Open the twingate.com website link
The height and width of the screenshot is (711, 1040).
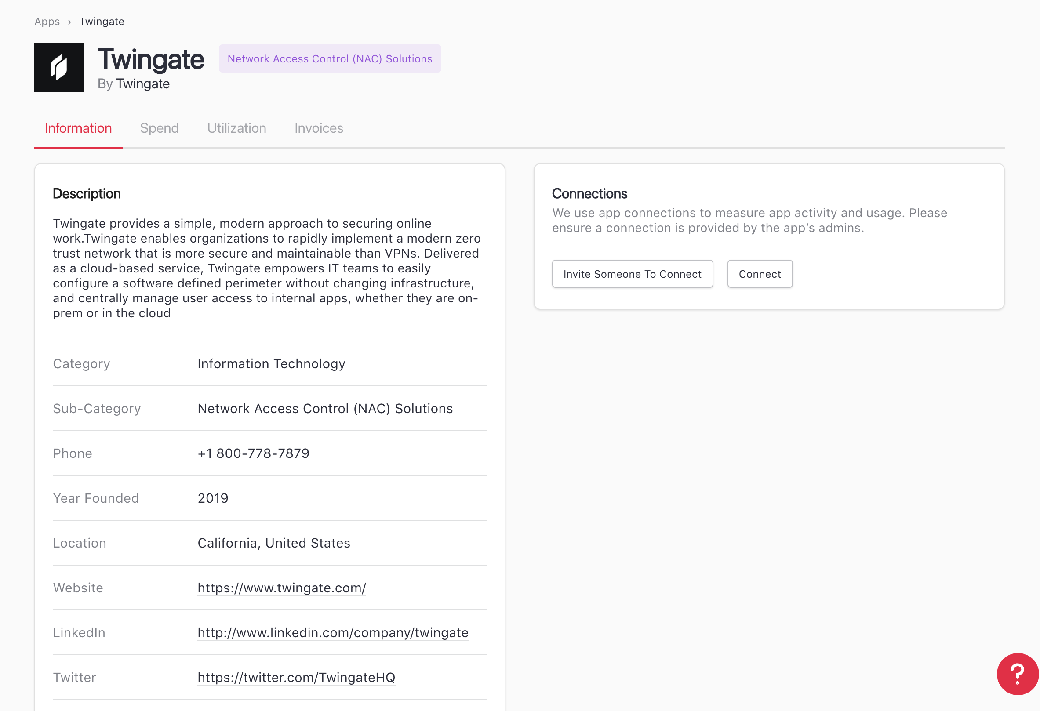(x=281, y=588)
